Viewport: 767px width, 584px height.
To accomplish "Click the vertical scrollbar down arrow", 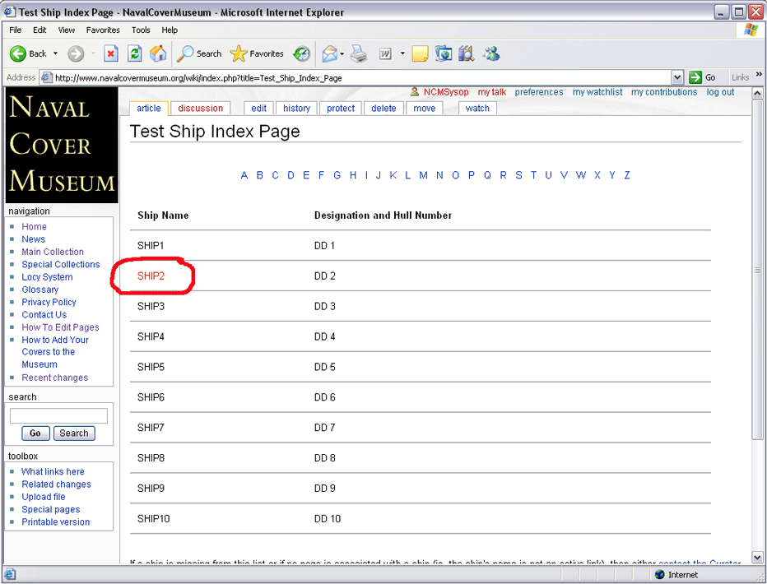I will click(x=757, y=558).
